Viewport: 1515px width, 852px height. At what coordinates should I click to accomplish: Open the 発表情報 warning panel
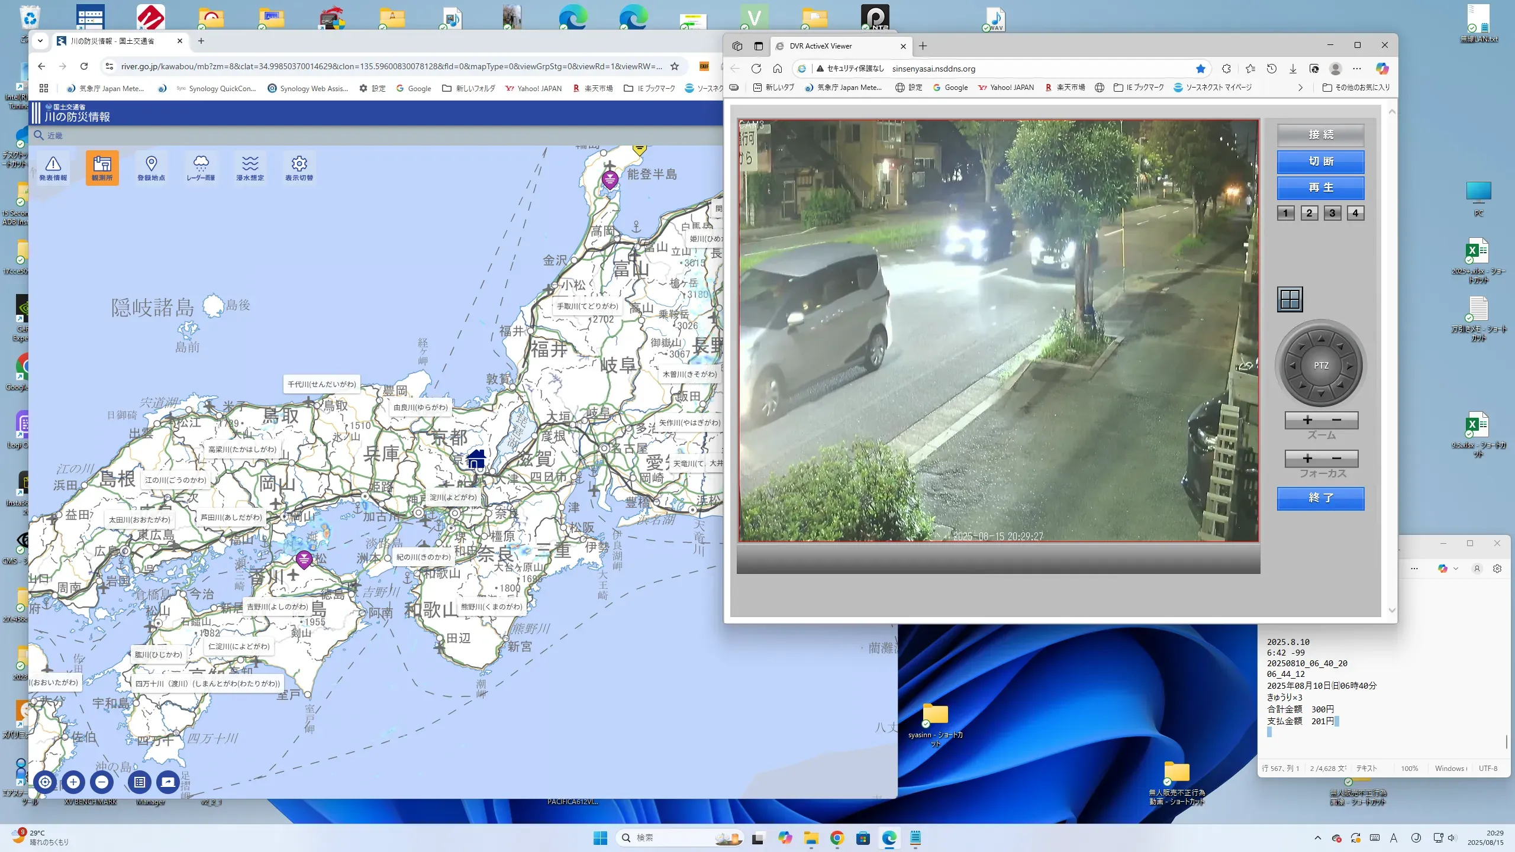click(x=53, y=168)
